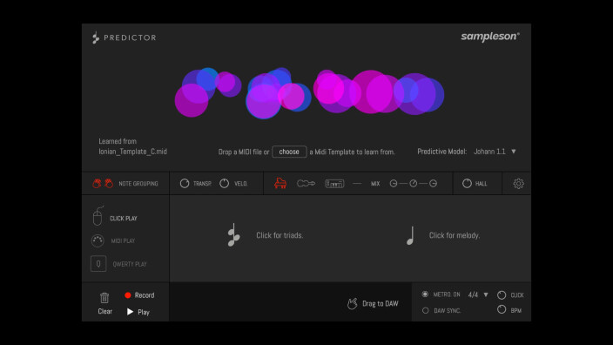This screenshot has width=613, height=345.
Task: Click the trash can Clear icon
Action: point(104,298)
